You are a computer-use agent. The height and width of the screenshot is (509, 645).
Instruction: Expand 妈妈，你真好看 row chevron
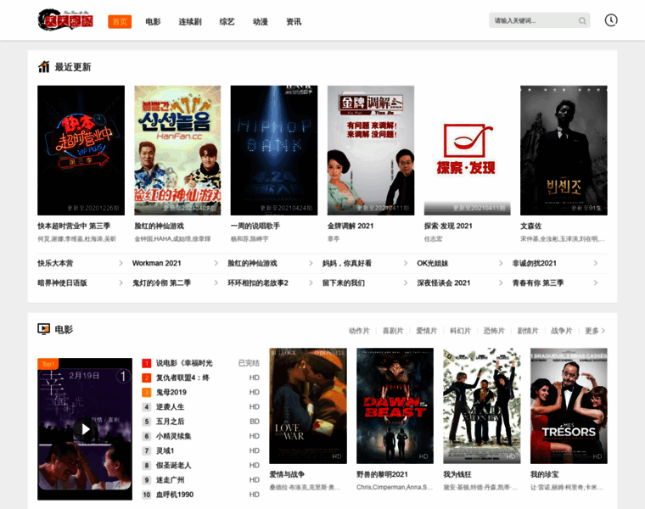click(406, 263)
